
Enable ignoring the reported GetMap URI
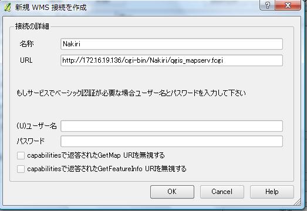[21, 156]
